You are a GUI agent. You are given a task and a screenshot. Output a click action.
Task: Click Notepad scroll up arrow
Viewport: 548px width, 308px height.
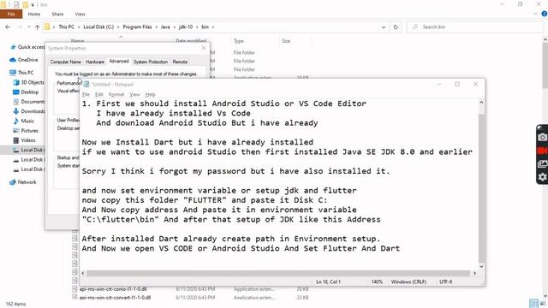point(481,103)
